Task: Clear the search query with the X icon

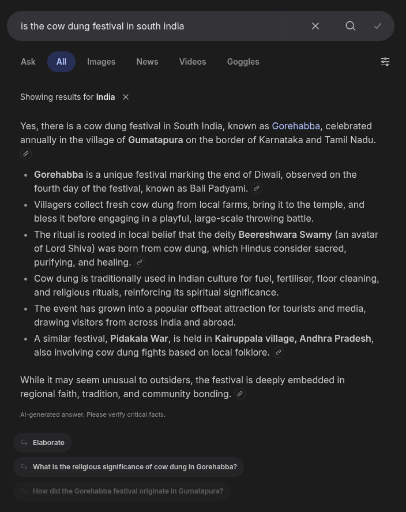Action: coord(315,26)
